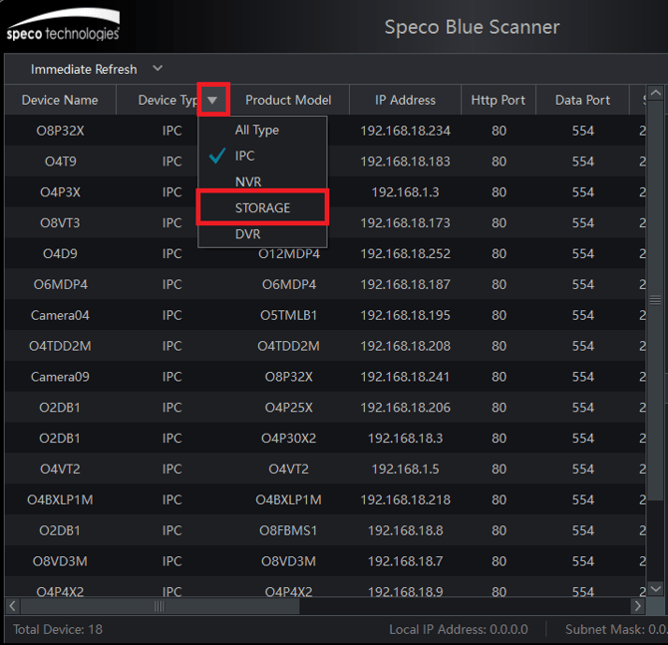
Task: Choose STORAGE from the device type list
Action: tap(262, 207)
